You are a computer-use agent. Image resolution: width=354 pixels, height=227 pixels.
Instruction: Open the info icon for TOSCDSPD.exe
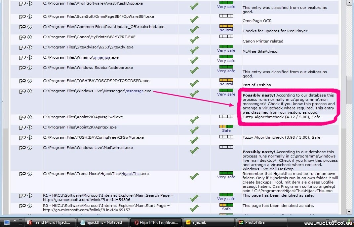tap(30, 81)
